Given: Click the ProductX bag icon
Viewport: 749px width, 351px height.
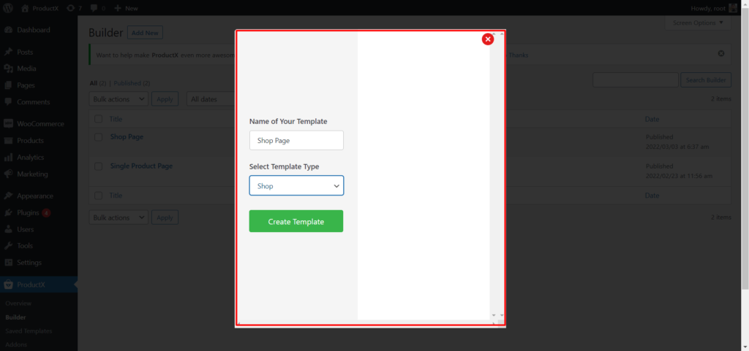Looking at the screenshot, I should coord(8,285).
